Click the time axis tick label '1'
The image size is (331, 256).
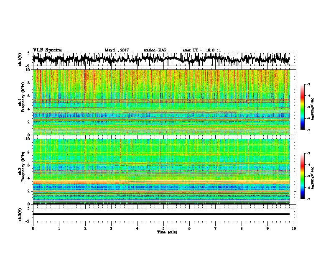click(59, 228)
